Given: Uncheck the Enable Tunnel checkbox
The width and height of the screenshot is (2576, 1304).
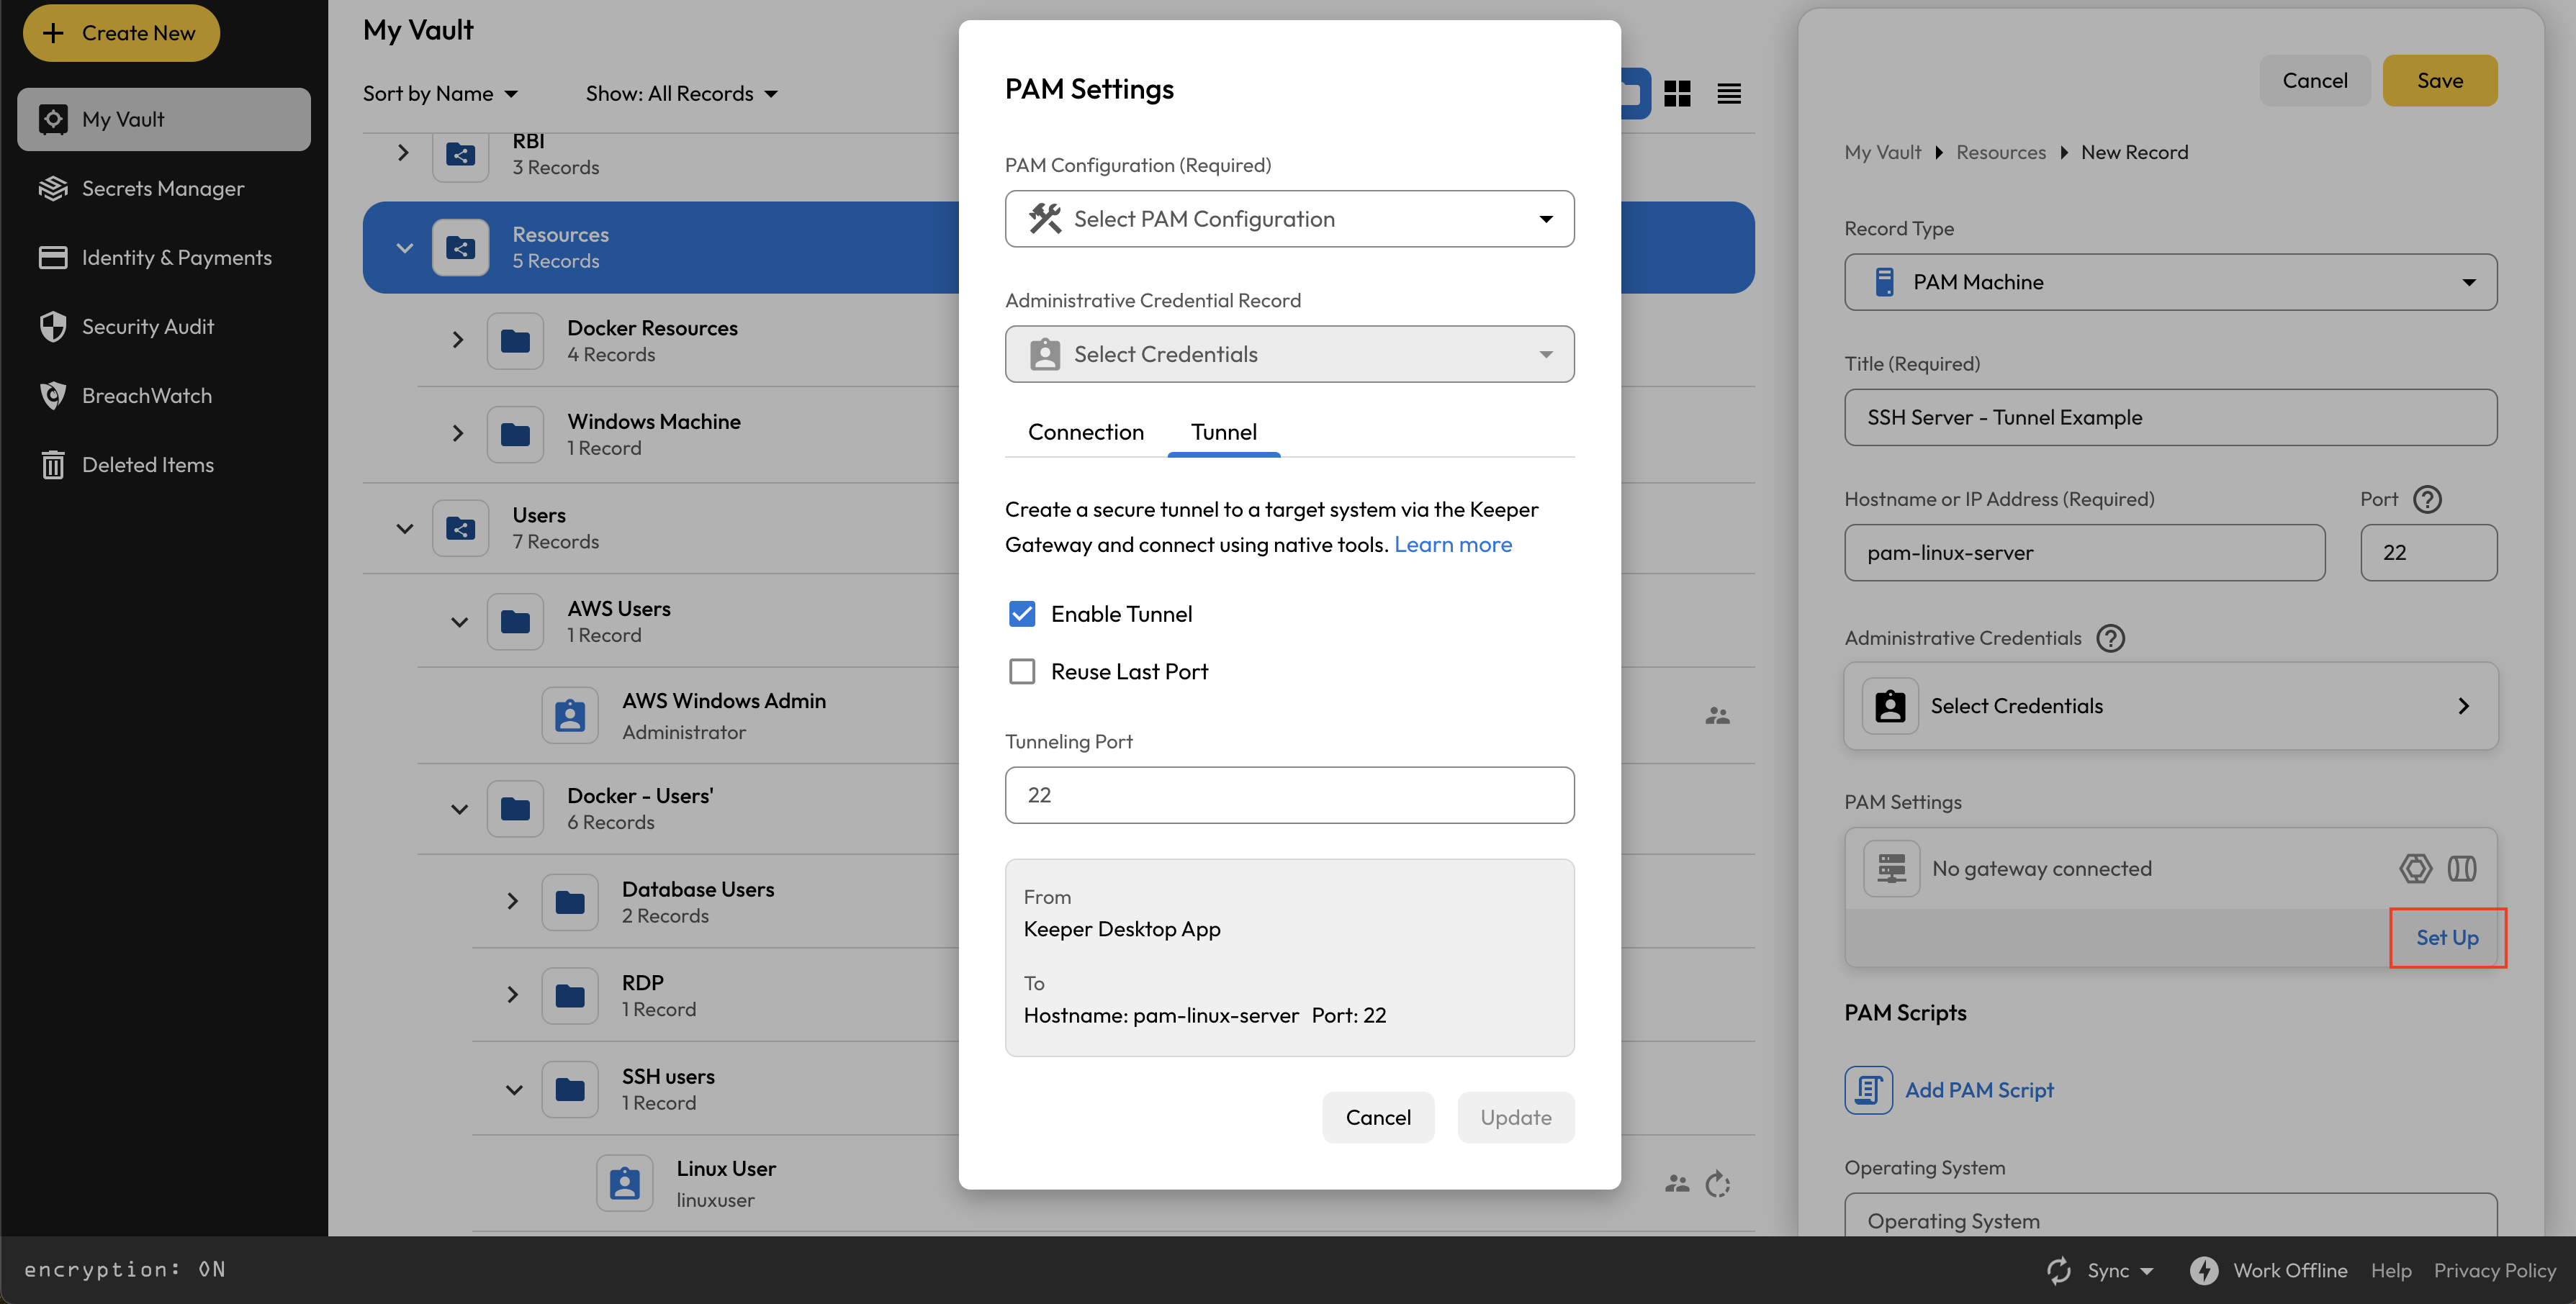Looking at the screenshot, I should (x=1022, y=614).
